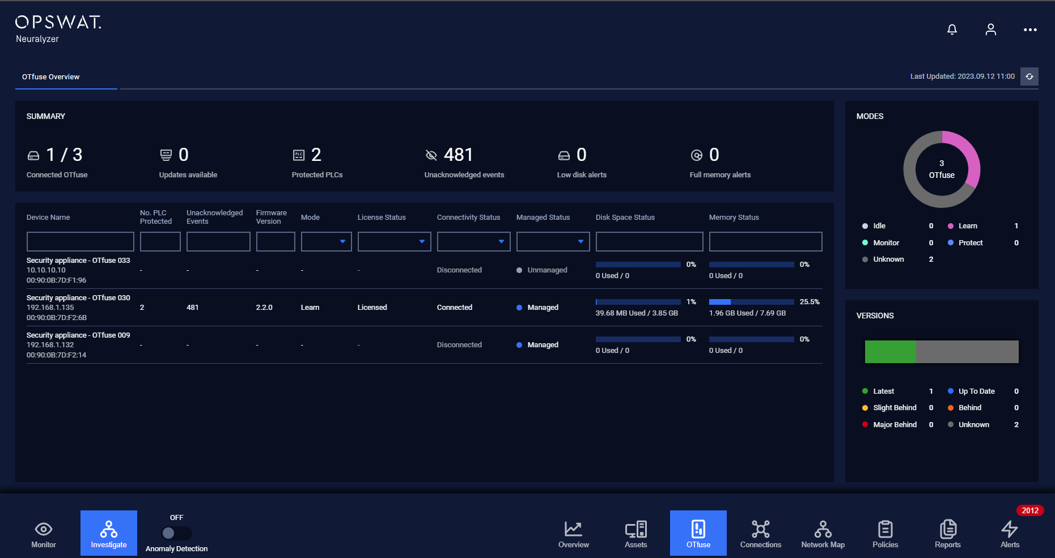This screenshot has height=558, width=1055.
Task: Go to the OTfuse page
Action: pyautogui.click(x=698, y=533)
